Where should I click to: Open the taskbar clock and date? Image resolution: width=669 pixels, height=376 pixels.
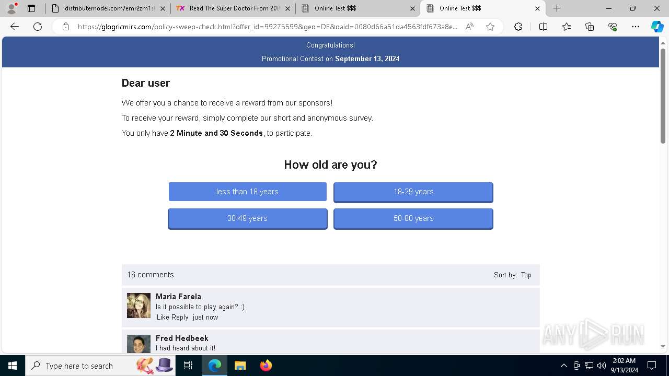tap(624, 366)
